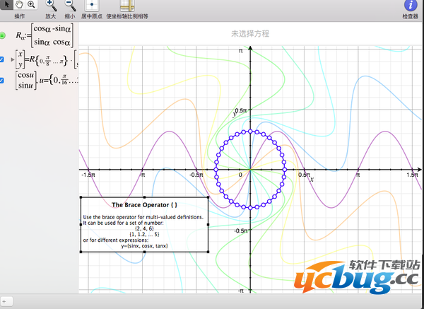Toggle checkbox for the cosu sinu equation
Viewport: 424px width, 309px height.
point(1,81)
